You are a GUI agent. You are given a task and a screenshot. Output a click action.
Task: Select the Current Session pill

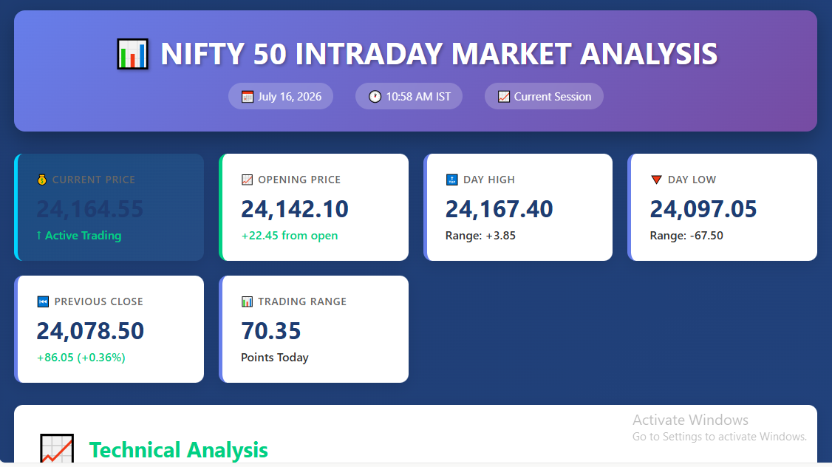(x=544, y=96)
